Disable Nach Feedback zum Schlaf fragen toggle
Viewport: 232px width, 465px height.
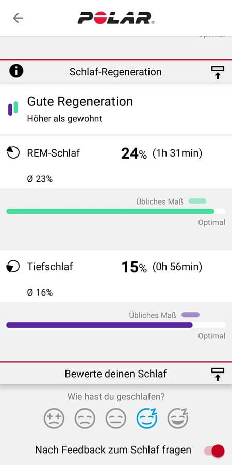coord(214,451)
